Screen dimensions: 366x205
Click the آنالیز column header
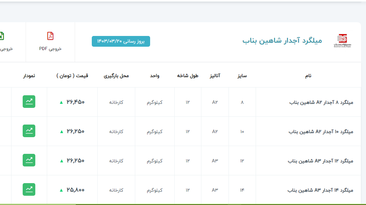tap(215, 76)
